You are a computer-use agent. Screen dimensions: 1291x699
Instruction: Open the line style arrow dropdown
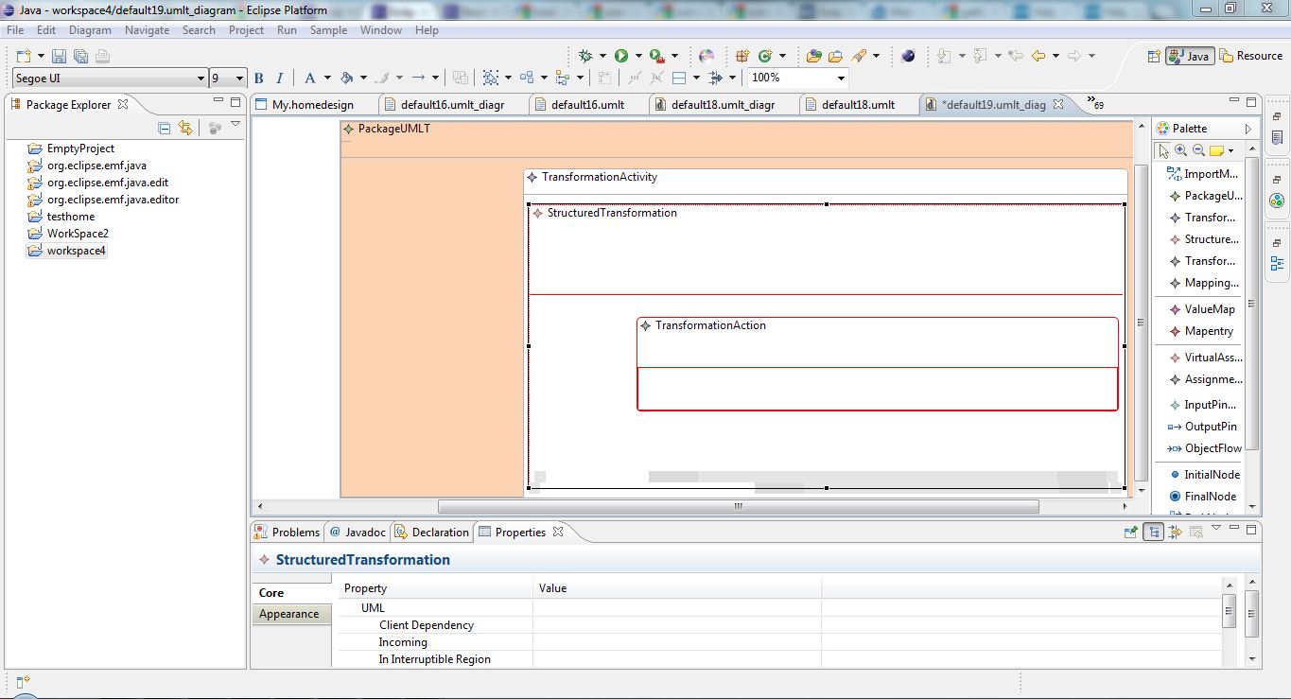436,78
